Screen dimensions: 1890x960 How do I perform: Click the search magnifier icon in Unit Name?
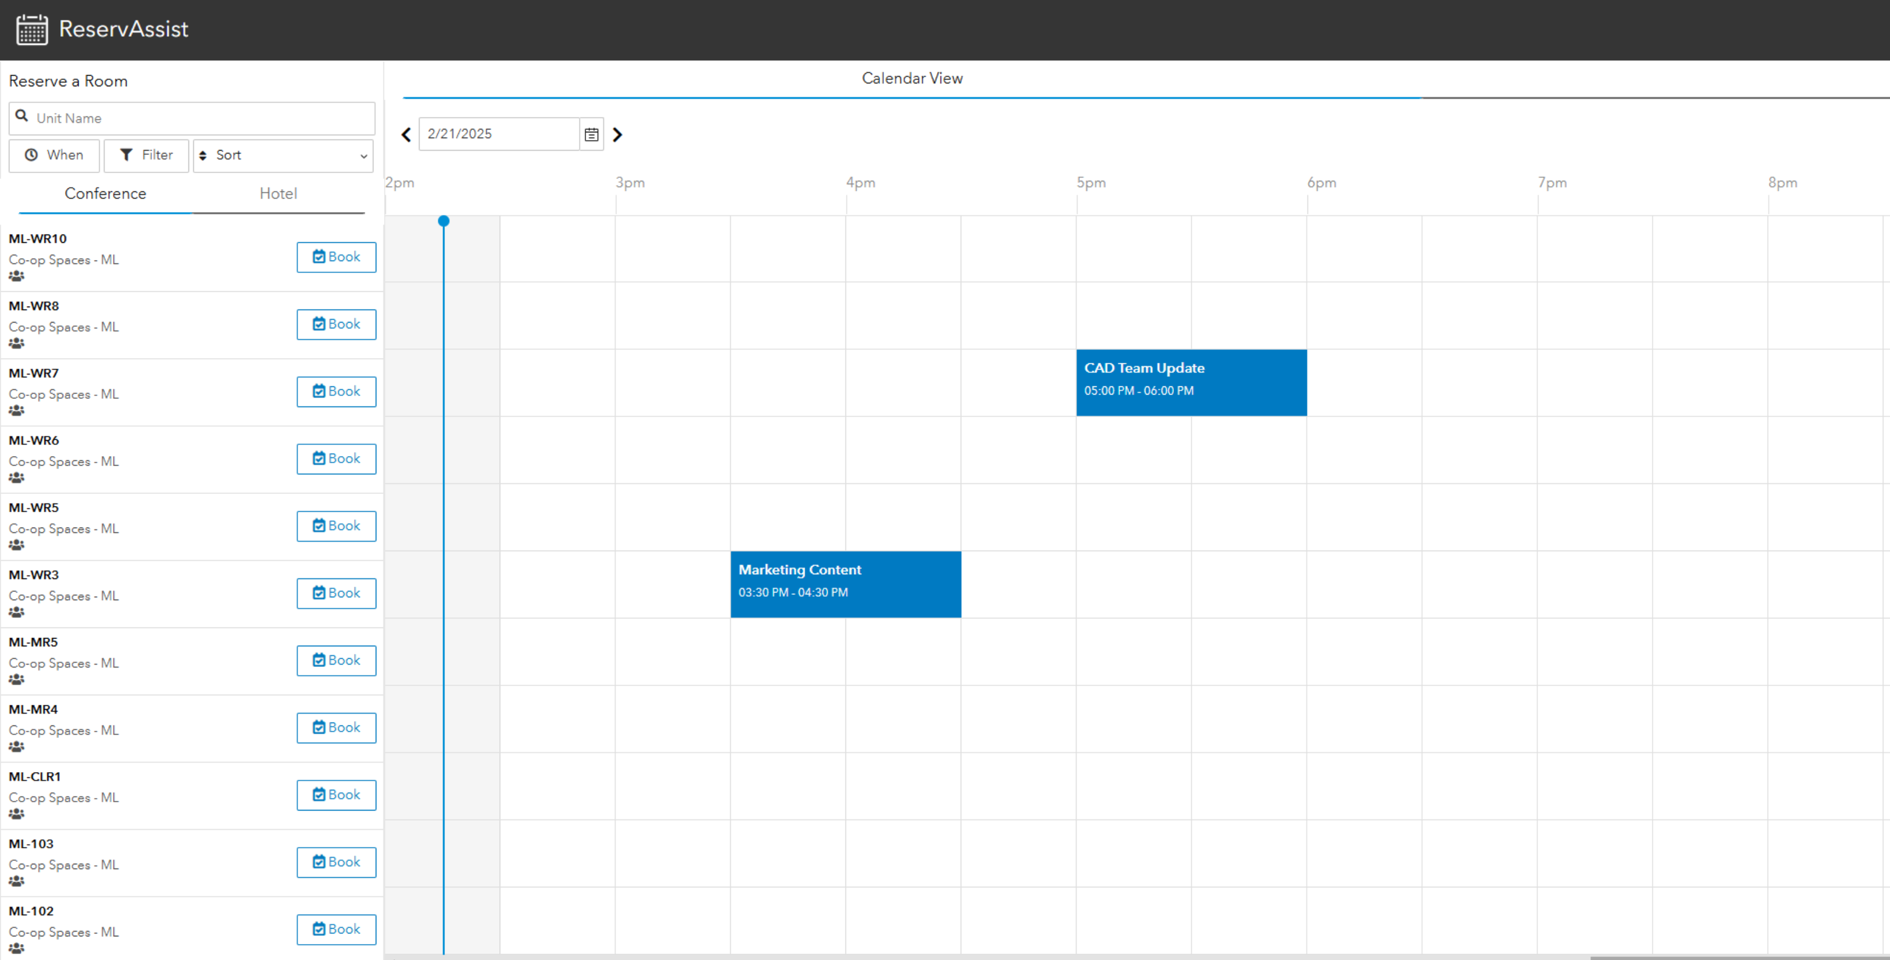point(22,116)
